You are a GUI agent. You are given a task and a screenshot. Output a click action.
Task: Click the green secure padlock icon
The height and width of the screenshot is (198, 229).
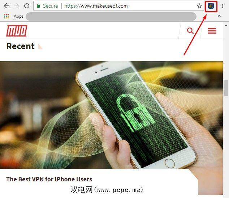tap(38, 6)
